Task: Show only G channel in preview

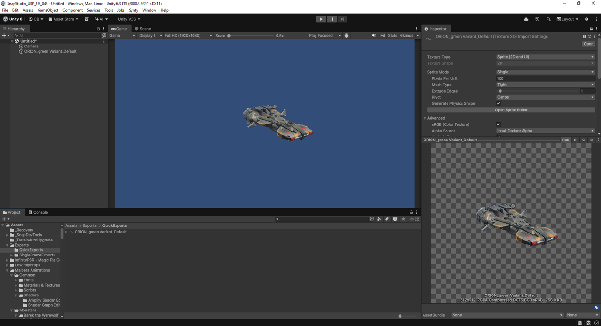Action: [583, 140]
